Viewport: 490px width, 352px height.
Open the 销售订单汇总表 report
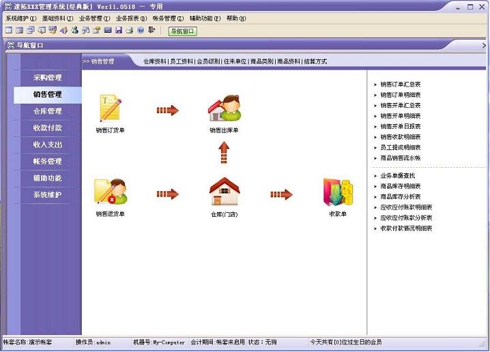pyautogui.click(x=401, y=85)
